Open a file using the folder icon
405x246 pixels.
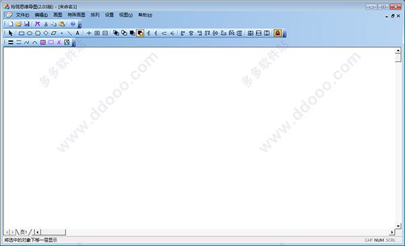18,24
